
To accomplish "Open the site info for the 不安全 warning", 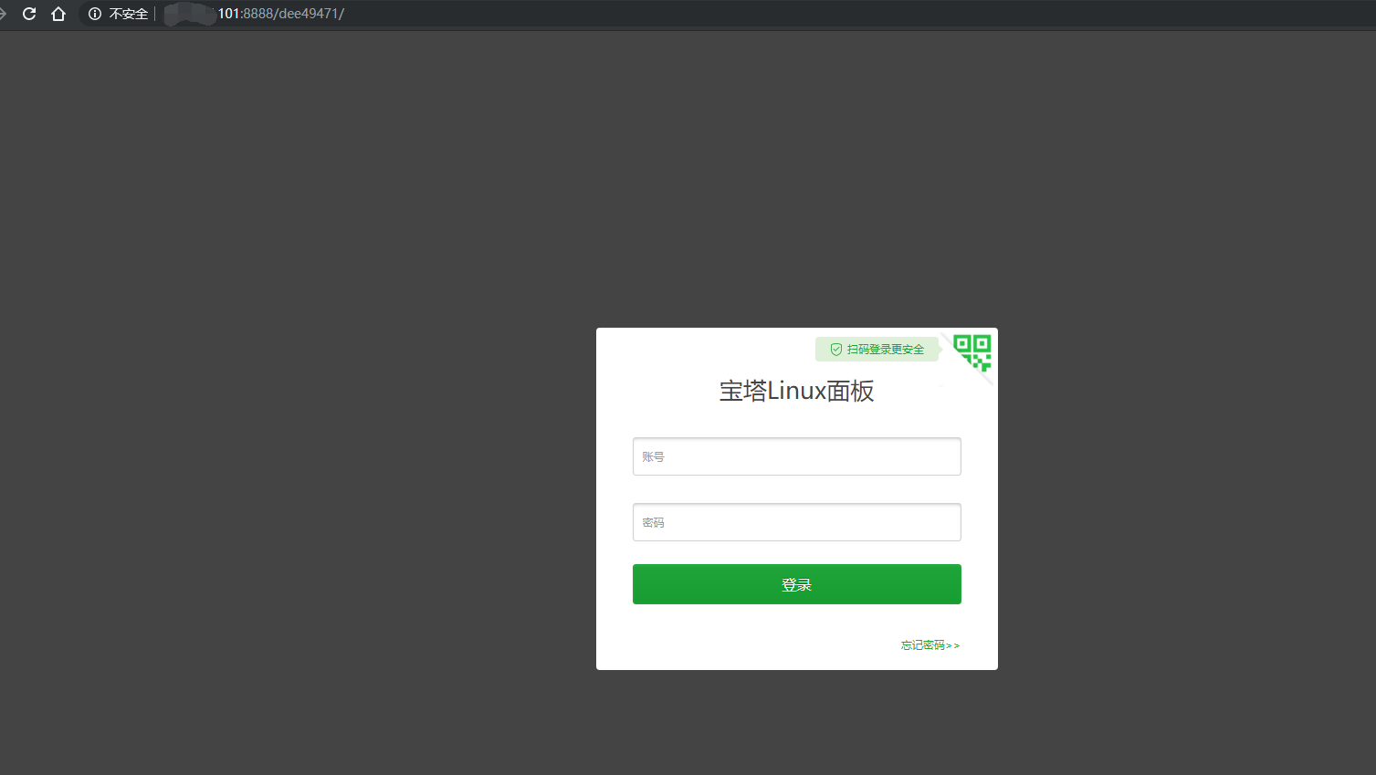I will pyautogui.click(x=118, y=14).
